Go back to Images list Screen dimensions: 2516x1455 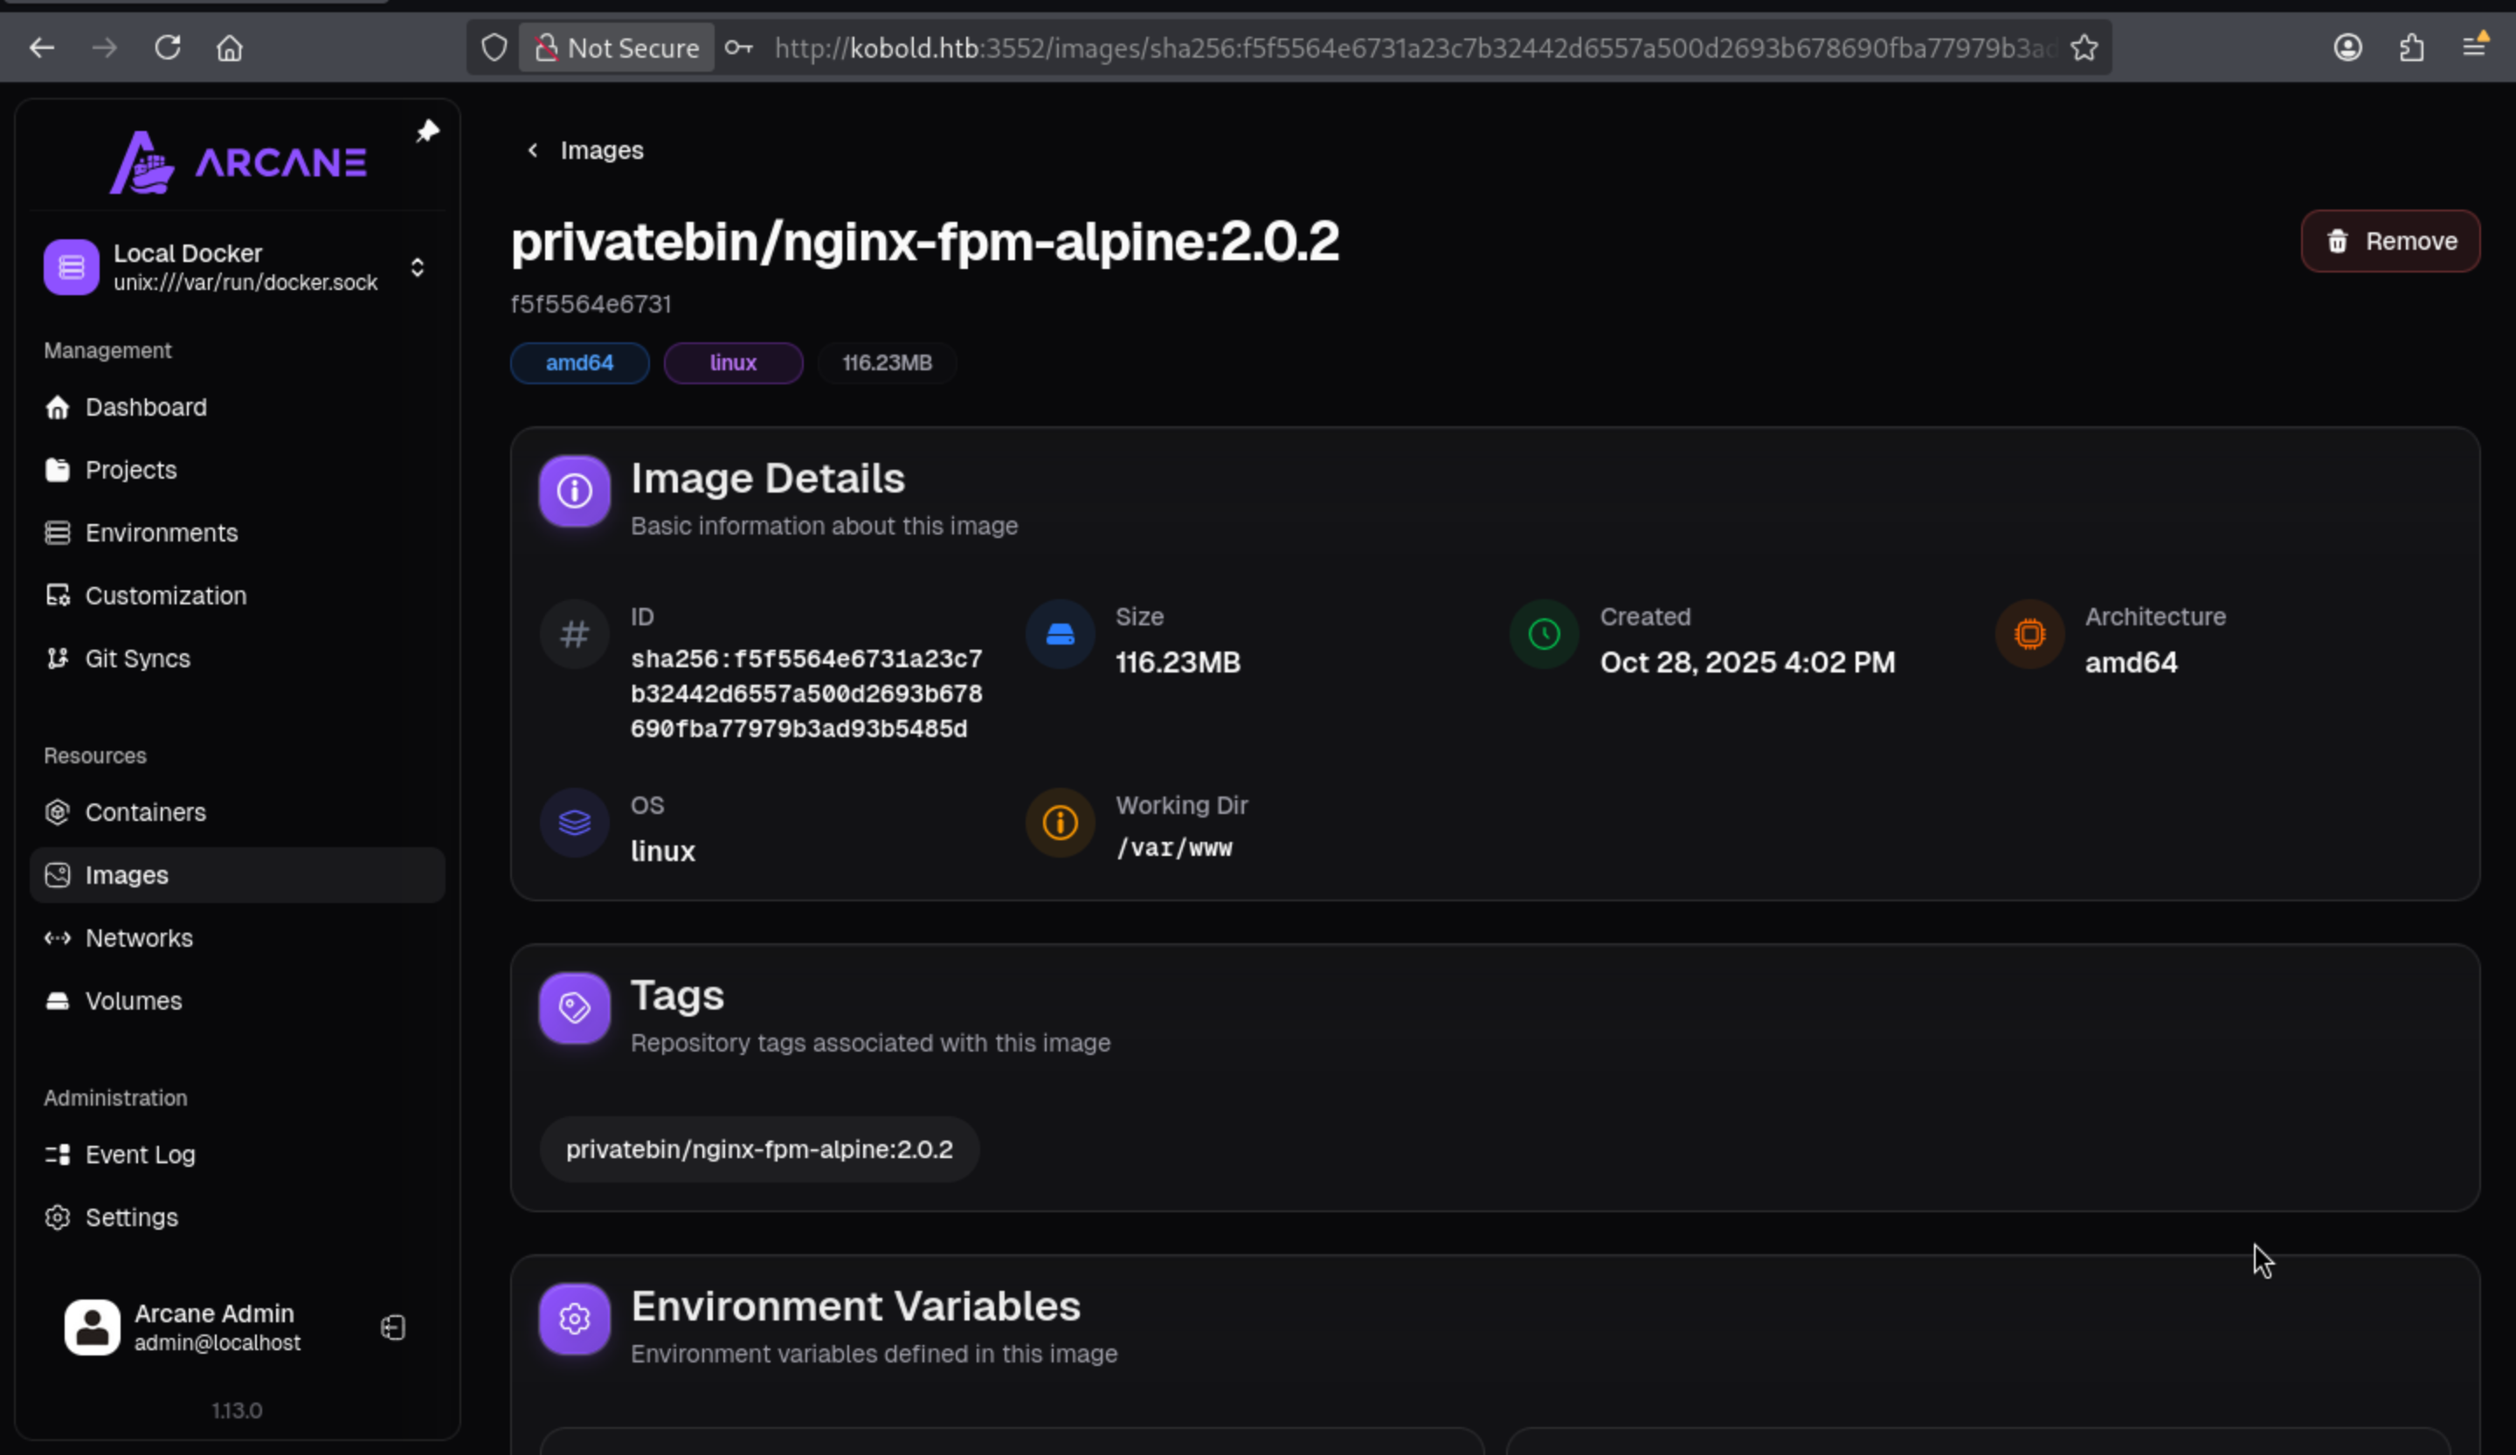click(x=585, y=151)
